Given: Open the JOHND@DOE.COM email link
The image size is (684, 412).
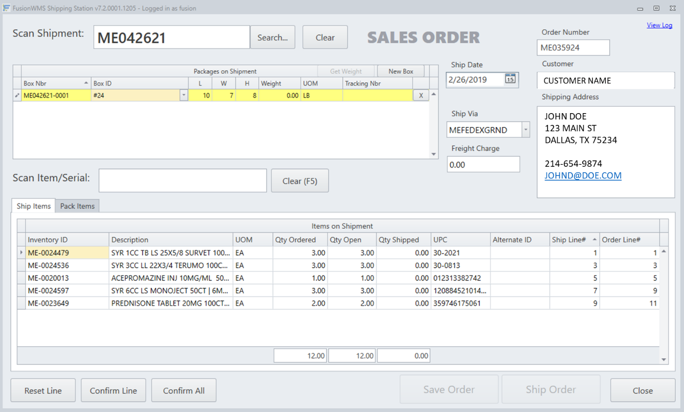Looking at the screenshot, I should point(583,176).
